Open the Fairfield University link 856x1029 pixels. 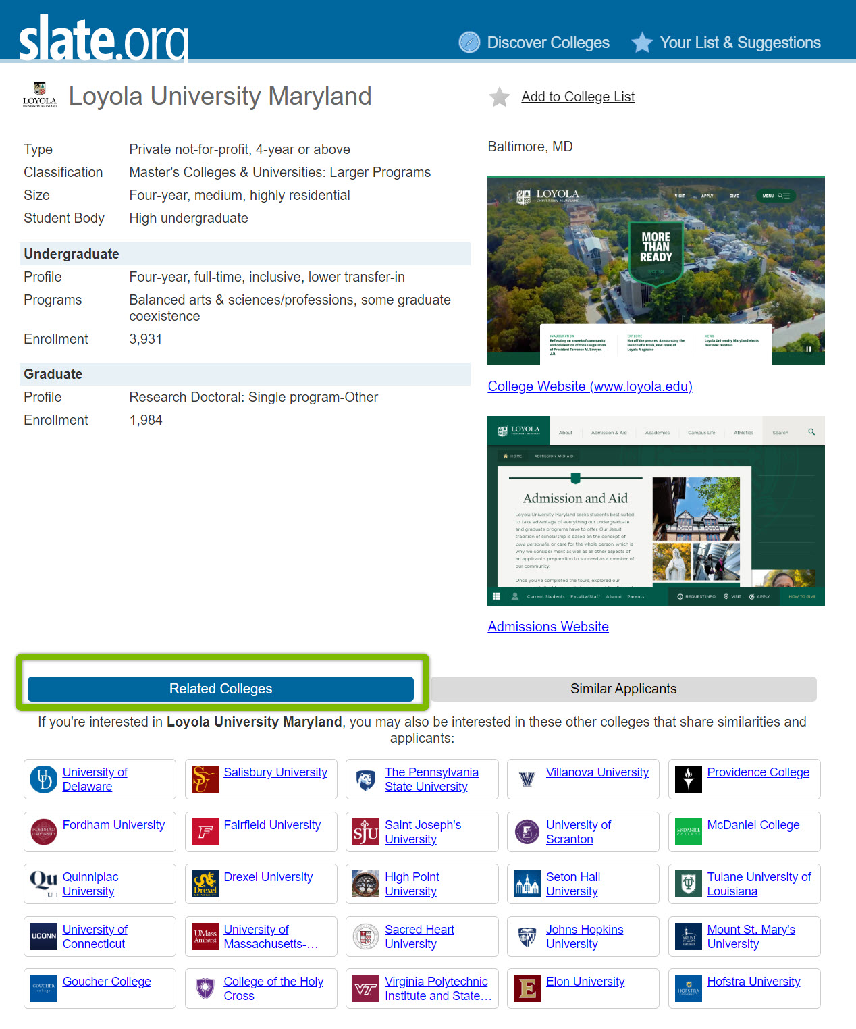click(272, 825)
